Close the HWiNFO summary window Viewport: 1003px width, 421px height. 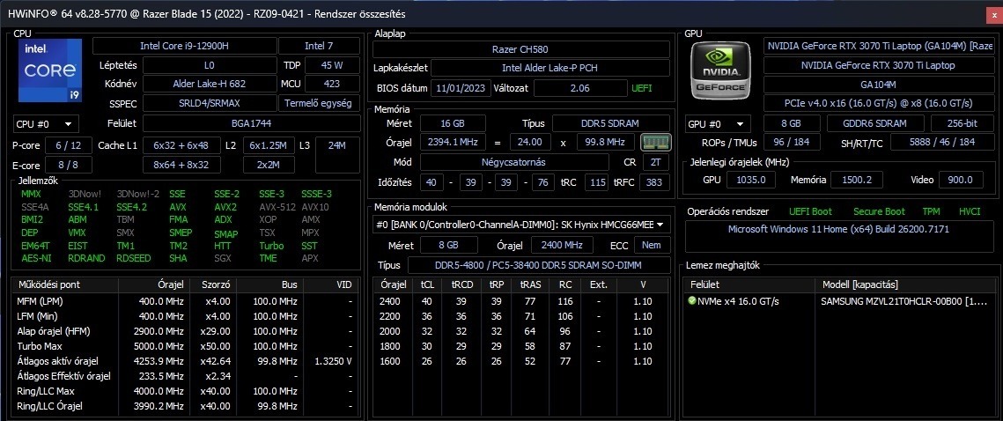pyautogui.click(x=990, y=13)
